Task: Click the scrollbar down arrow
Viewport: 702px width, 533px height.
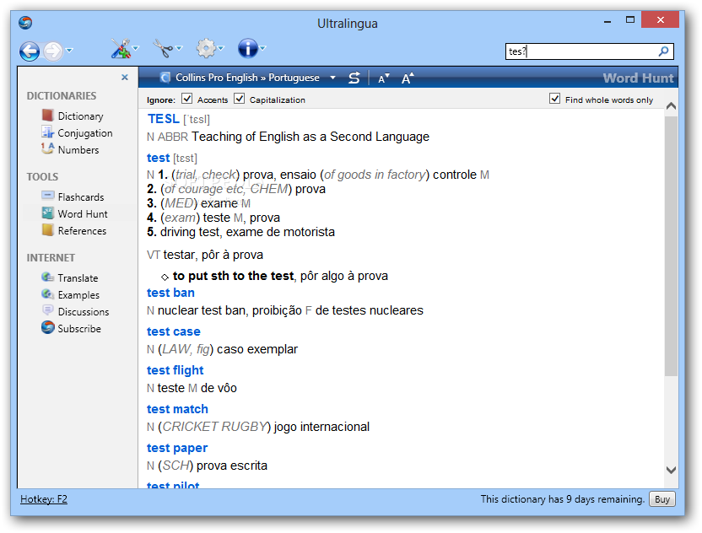Action: coord(671,470)
